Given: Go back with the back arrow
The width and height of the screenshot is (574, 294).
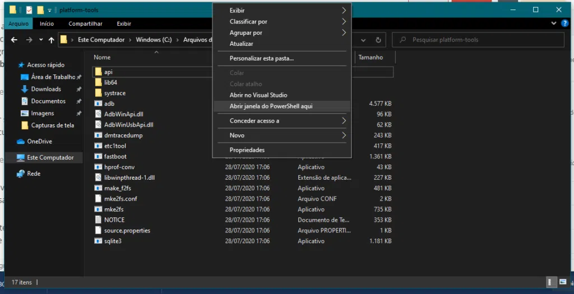Looking at the screenshot, I should point(14,40).
